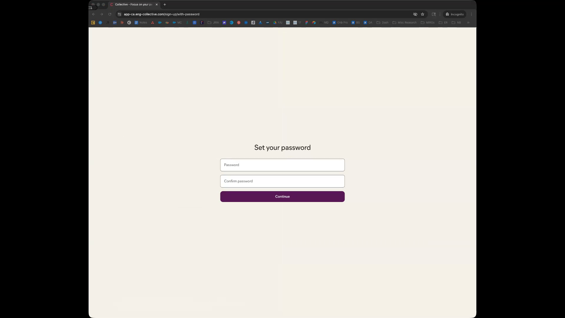This screenshot has width=565, height=318.
Task: Open the Google Drive F/U bookmark
Action: tap(277, 22)
